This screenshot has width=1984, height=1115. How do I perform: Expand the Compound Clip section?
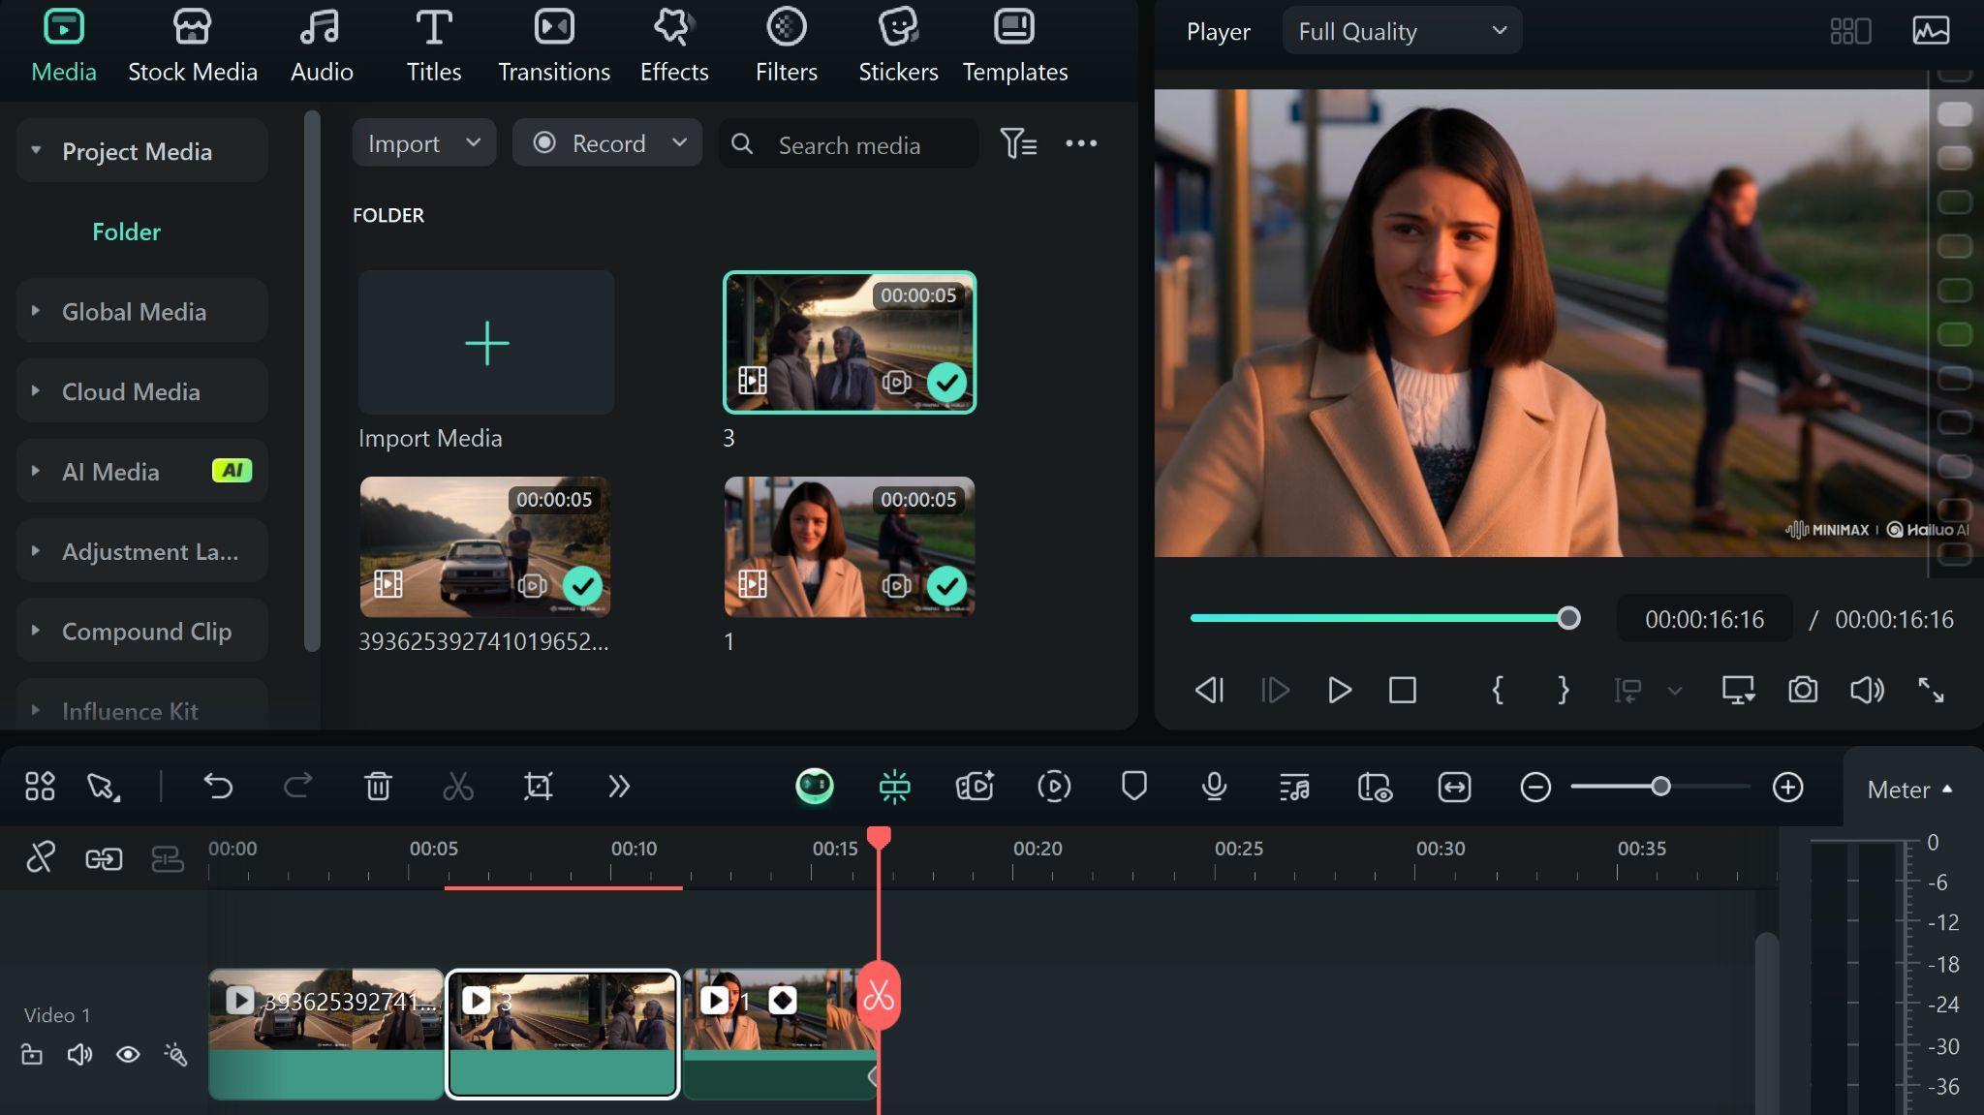(x=36, y=631)
